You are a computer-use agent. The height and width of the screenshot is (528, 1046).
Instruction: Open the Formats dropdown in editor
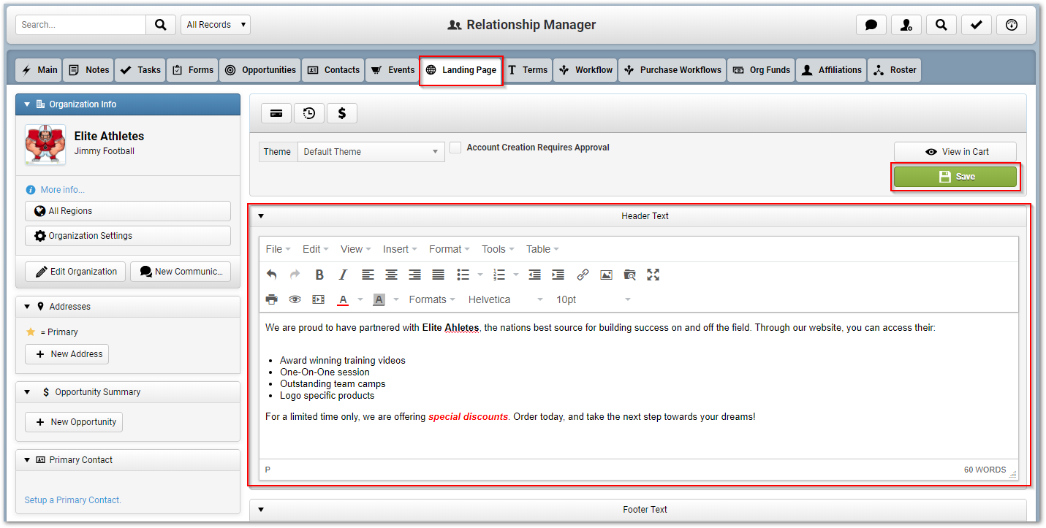431,299
